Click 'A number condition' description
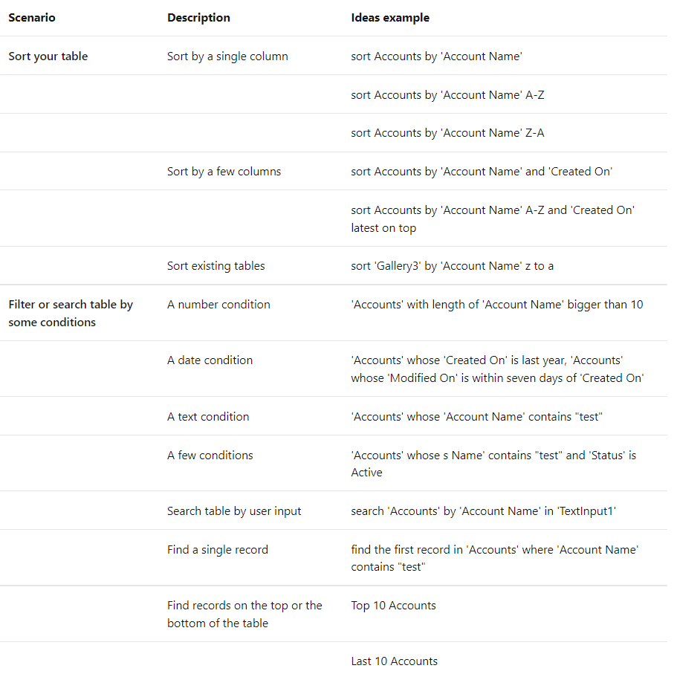This screenshot has width=674, height=674. pos(218,305)
